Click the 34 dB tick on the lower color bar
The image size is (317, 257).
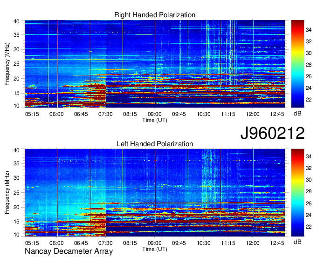coord(309,156)
